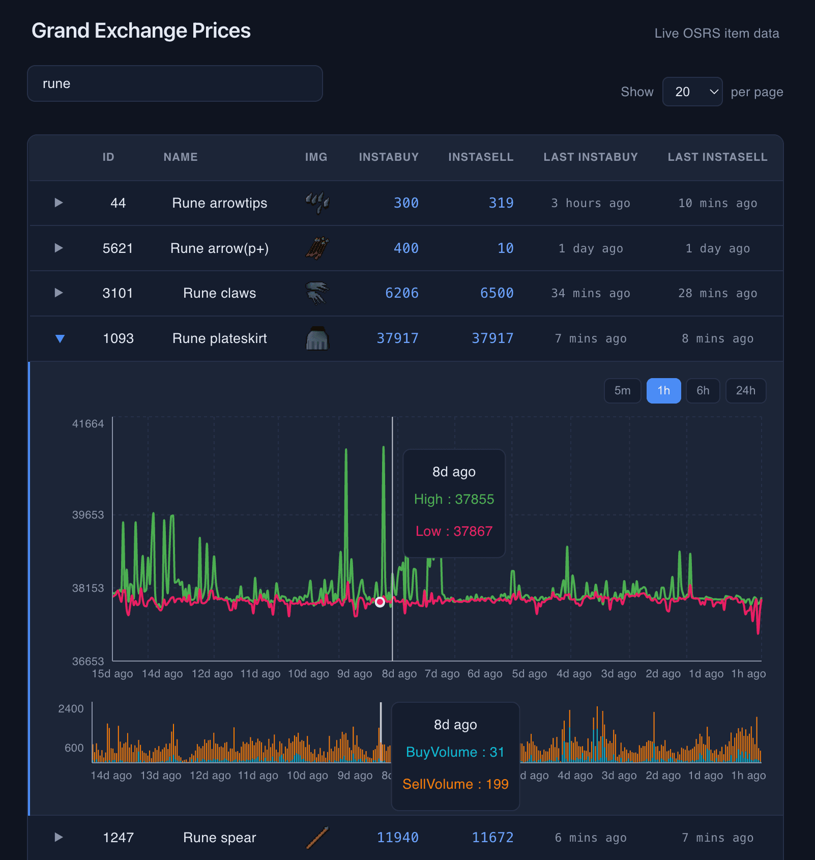815x860 pixels.
Task: Select the 1h chart interval
Action: tap(663, 391)
